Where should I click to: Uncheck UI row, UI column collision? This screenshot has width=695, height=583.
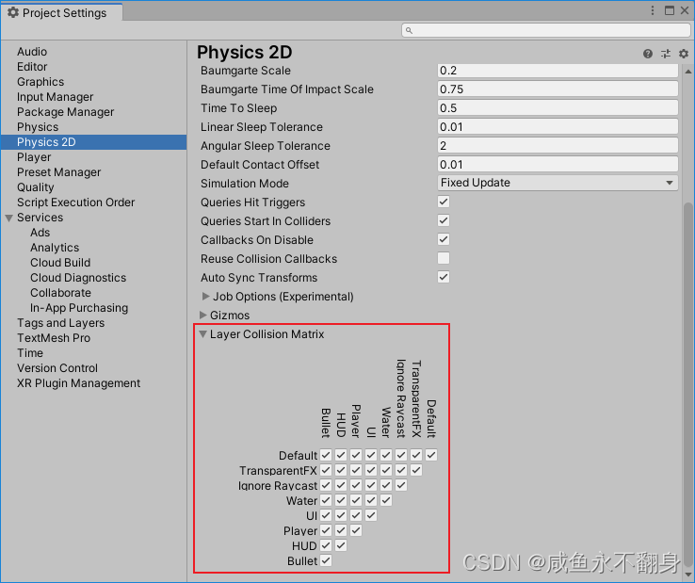point(371,515)
